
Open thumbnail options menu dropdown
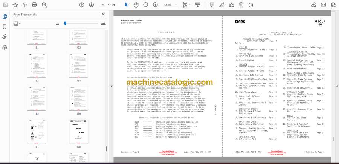tap(17, 24)
